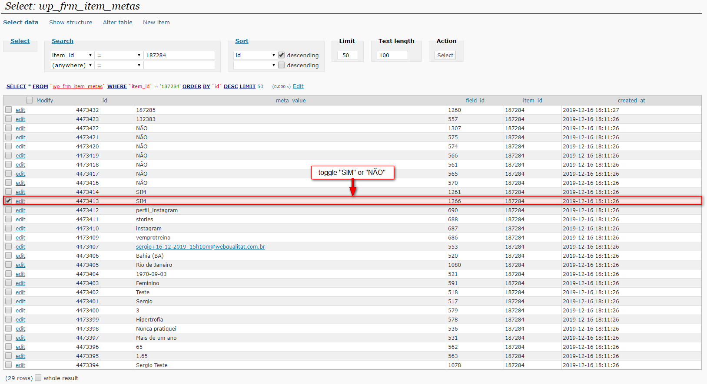The image size is (707, 384).
Task: Go to Alter table page
Action: pos(117,23)
